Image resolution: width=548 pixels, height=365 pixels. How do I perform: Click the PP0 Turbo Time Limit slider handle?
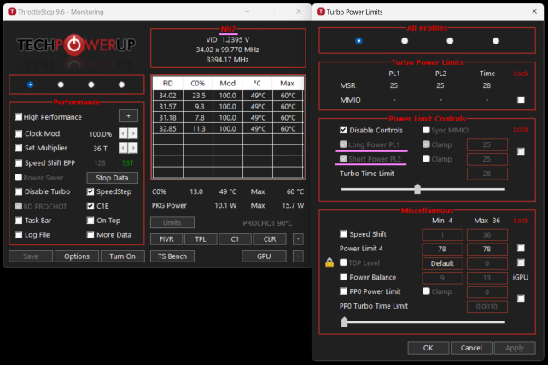tap(345, 322)
